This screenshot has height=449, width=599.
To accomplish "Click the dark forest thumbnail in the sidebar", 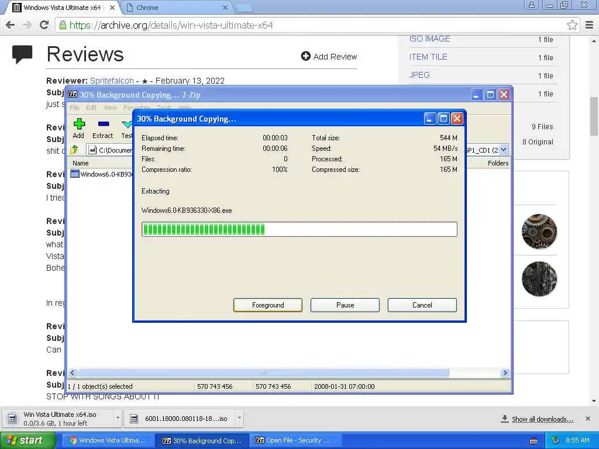I will pos(539,279).
